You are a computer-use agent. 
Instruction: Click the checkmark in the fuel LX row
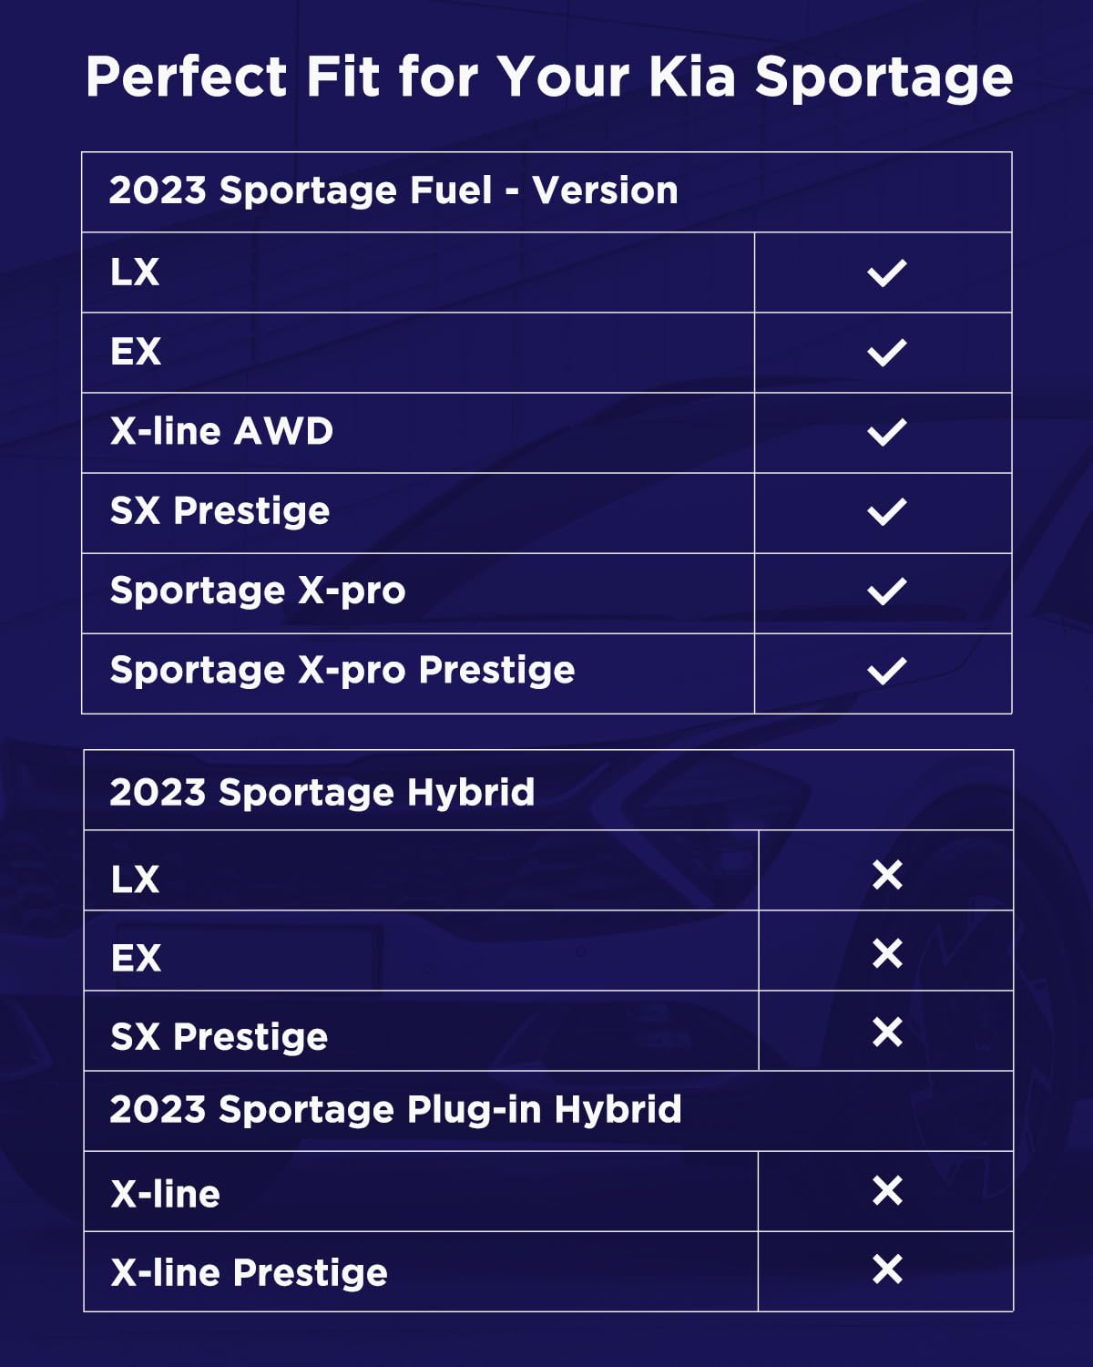(886, 272)
